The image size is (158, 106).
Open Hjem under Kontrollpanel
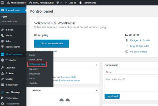pyautogui.click(x=4, y=17)
